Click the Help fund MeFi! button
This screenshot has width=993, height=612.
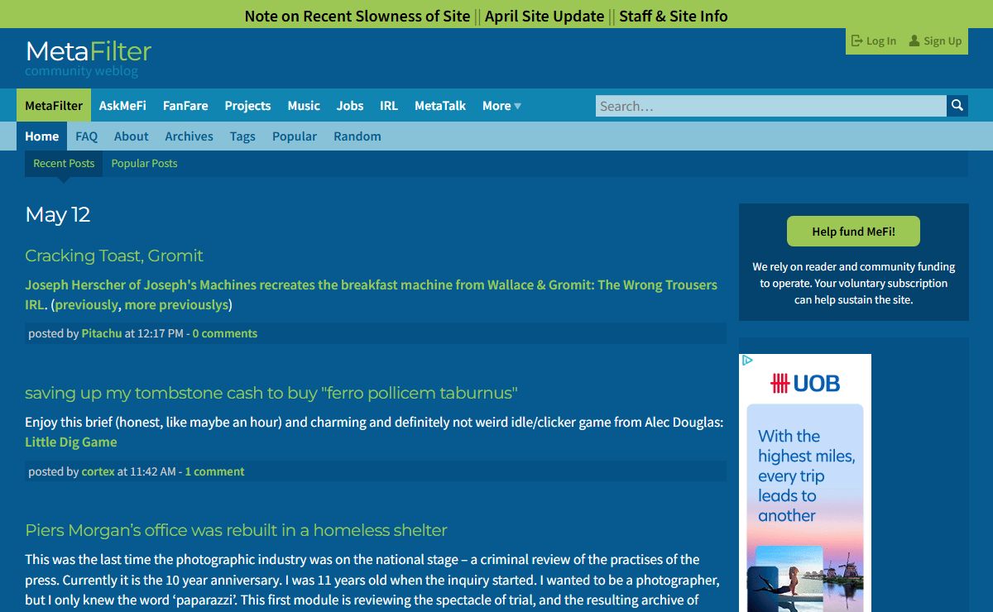click(853, 232)
